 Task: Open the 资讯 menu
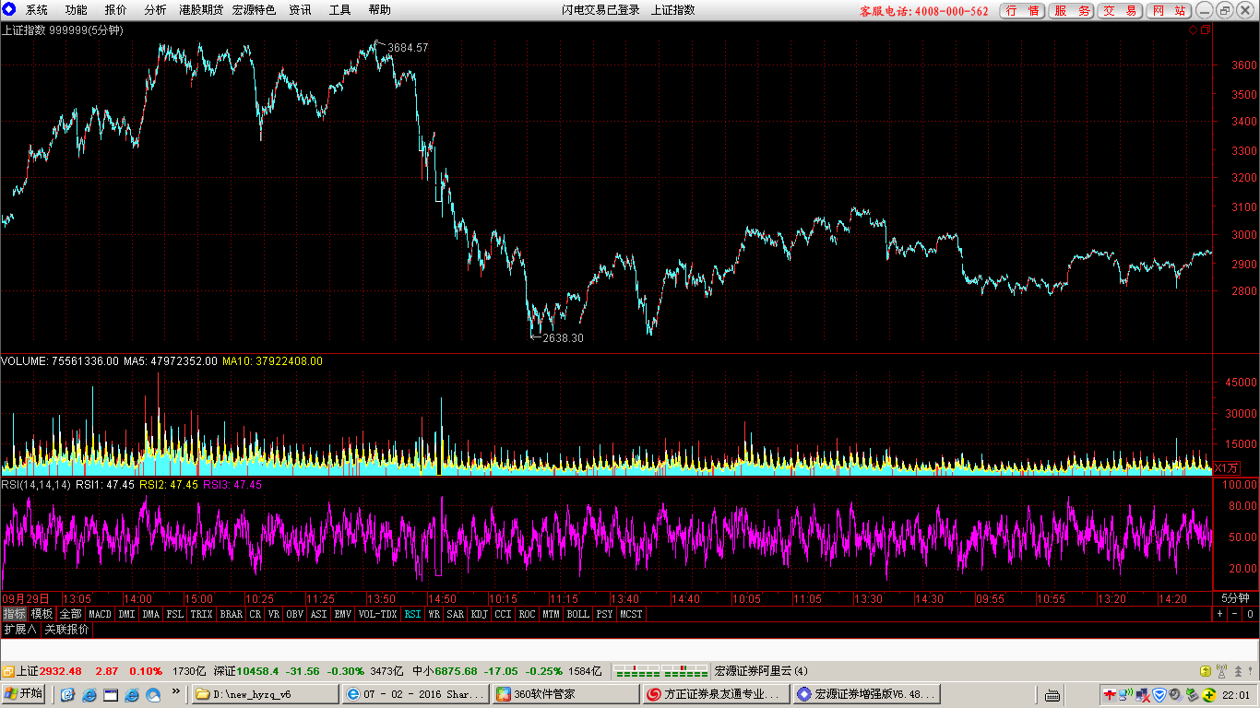click(x=300, y=10)
